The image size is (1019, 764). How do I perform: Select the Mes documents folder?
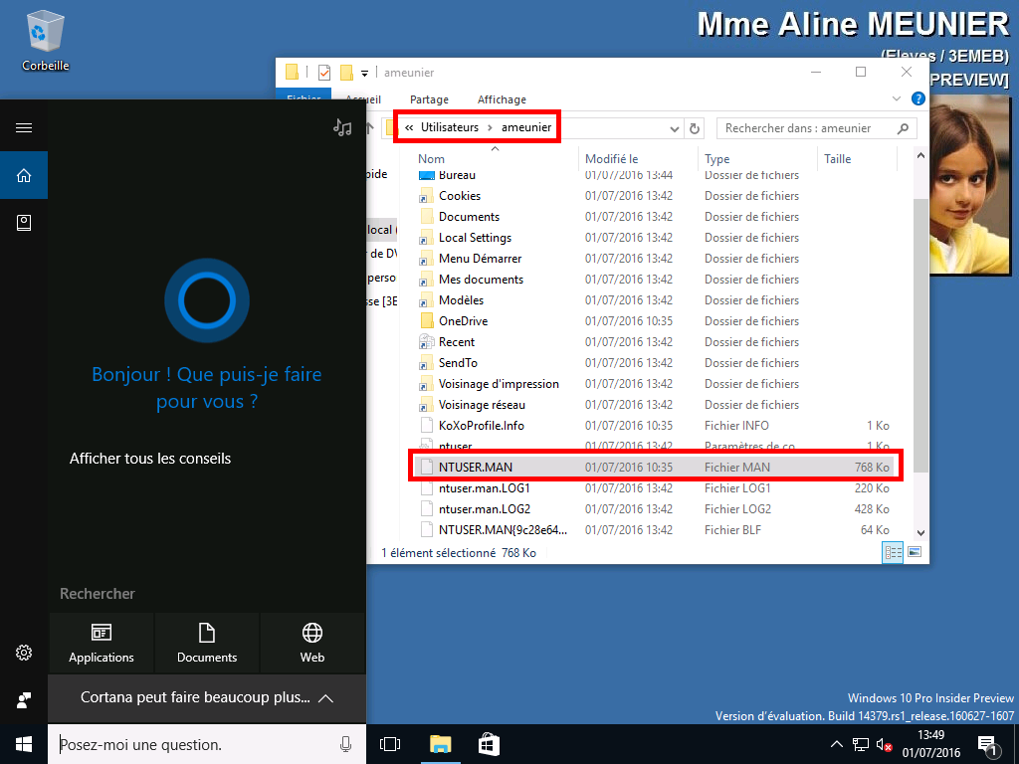[x=653, y=279]
